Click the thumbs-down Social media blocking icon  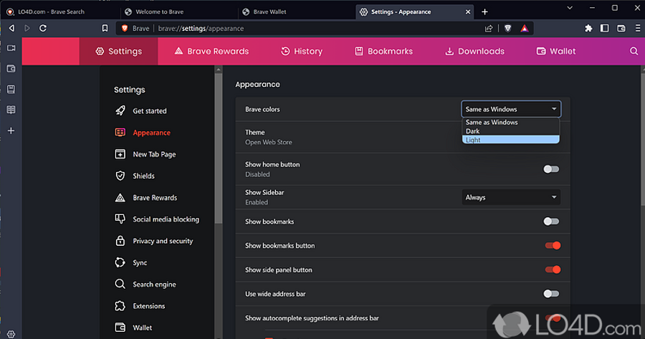120,219
